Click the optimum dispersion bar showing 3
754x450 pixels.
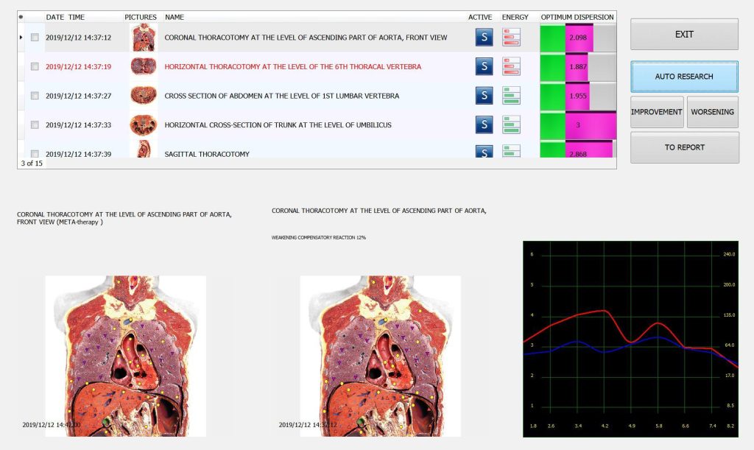(578, 125)
